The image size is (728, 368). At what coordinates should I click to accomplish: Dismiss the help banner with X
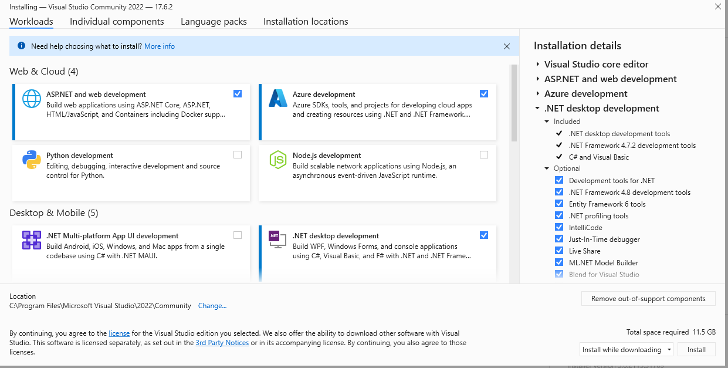pyautogui.click(x=507, y=46)
